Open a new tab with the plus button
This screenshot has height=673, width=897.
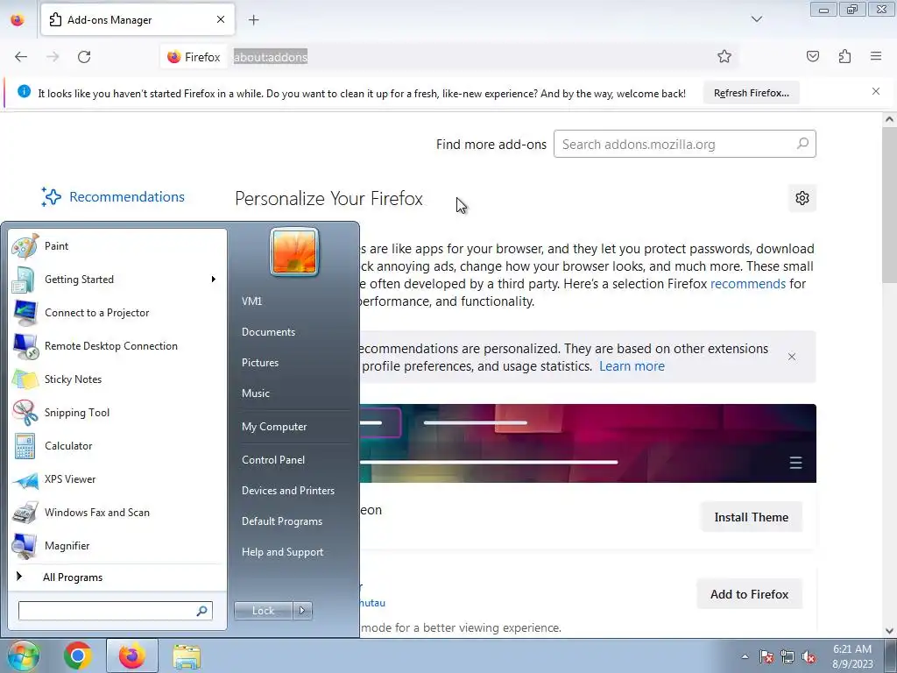[253, 20]
